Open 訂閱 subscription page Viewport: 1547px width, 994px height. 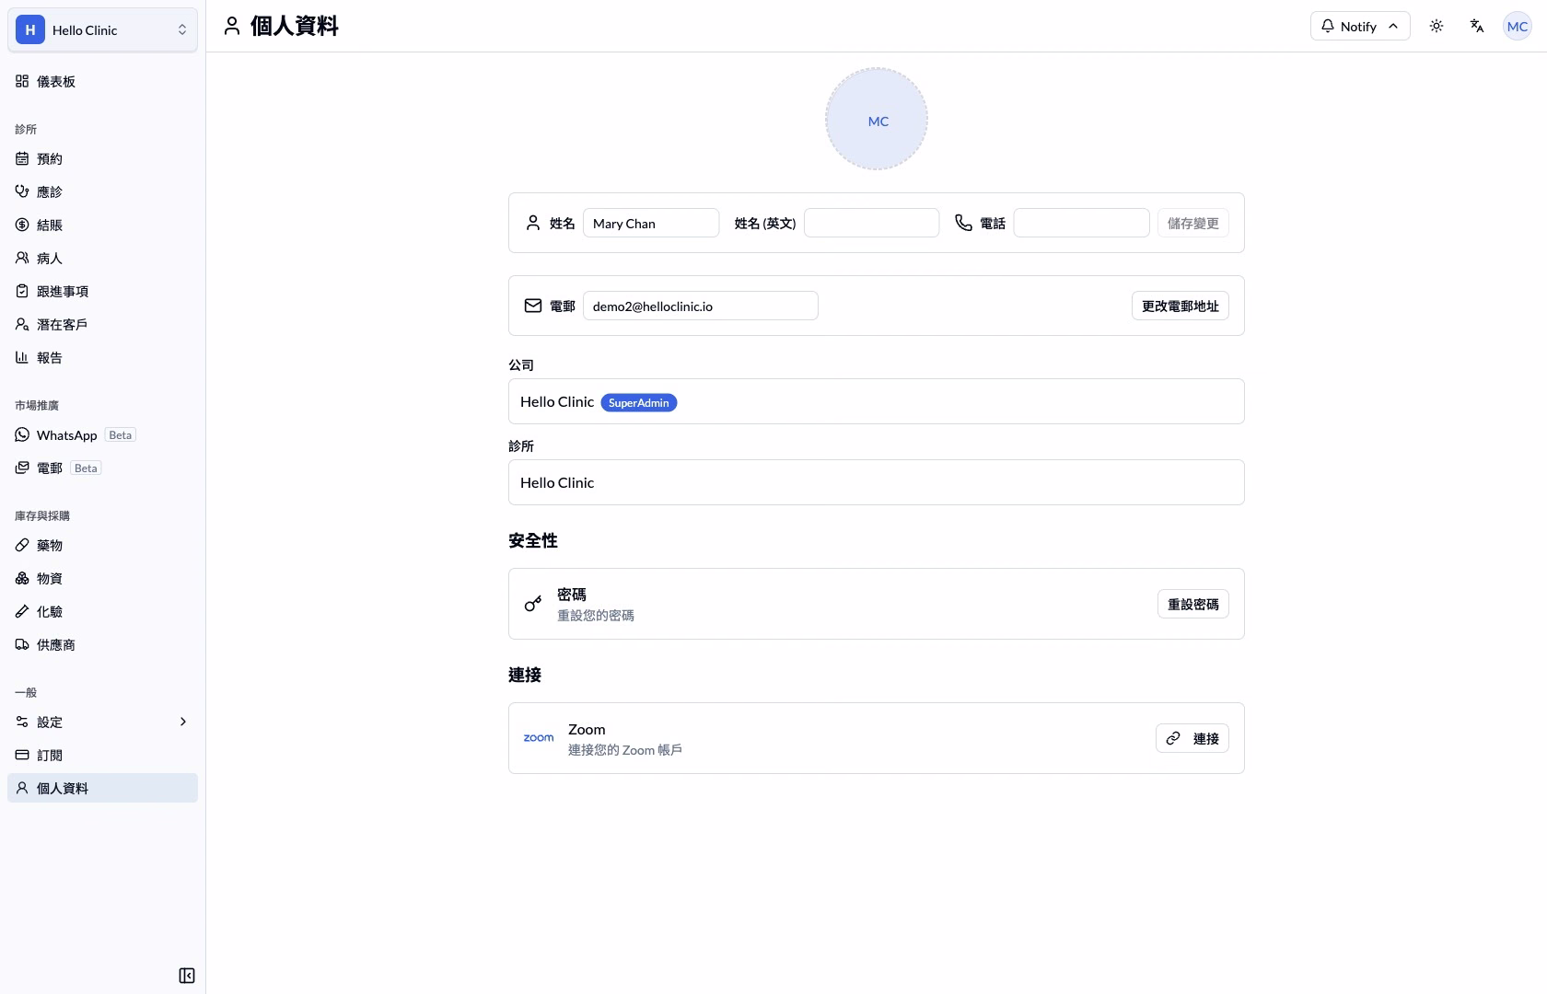[x=102, y=755]
